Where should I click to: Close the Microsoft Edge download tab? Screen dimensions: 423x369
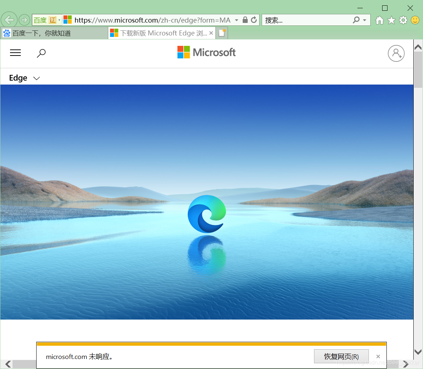tap(211, 33)
